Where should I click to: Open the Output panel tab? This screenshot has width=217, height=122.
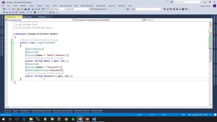coord(15,110)
